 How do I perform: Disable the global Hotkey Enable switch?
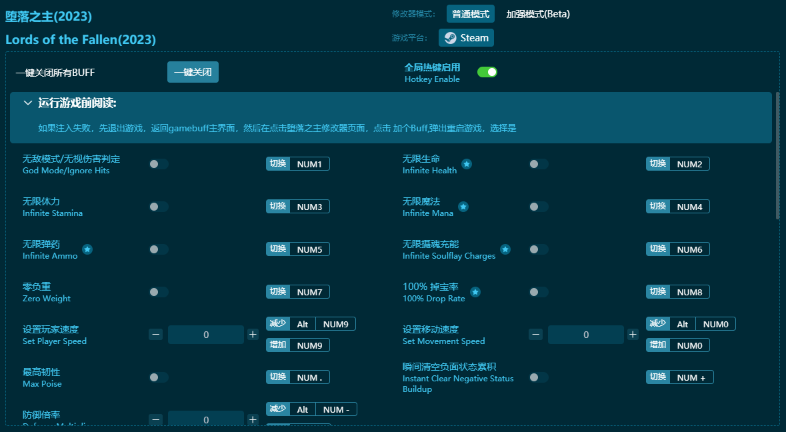click(487, 71)
